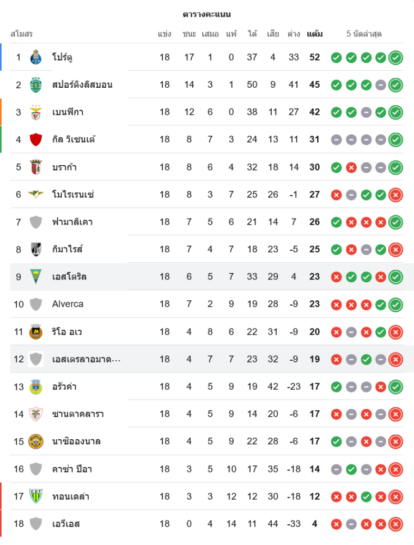Sort table by แต้ม points column

(314, 34)
